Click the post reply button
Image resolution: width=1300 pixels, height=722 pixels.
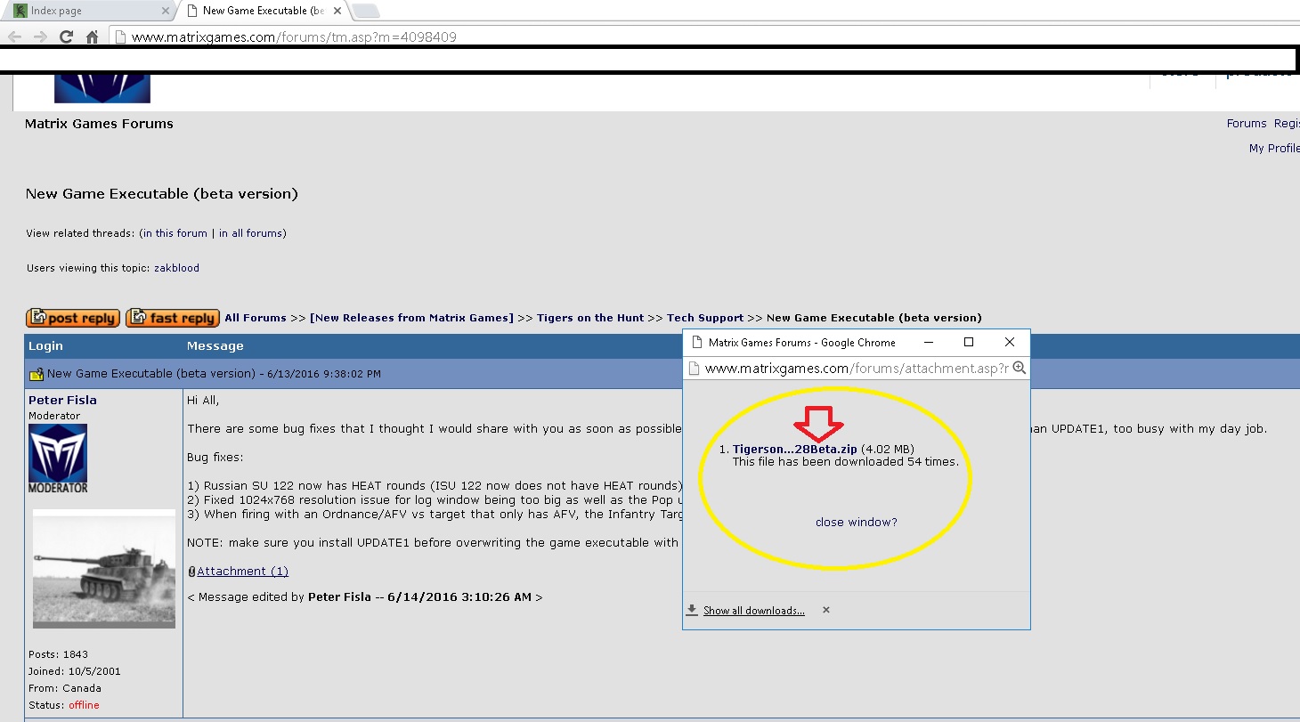point(73,318)
